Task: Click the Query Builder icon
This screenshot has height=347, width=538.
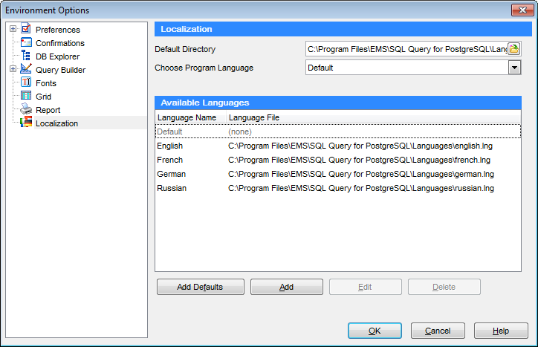Action: pyautogui.click(x=26, y=70)
